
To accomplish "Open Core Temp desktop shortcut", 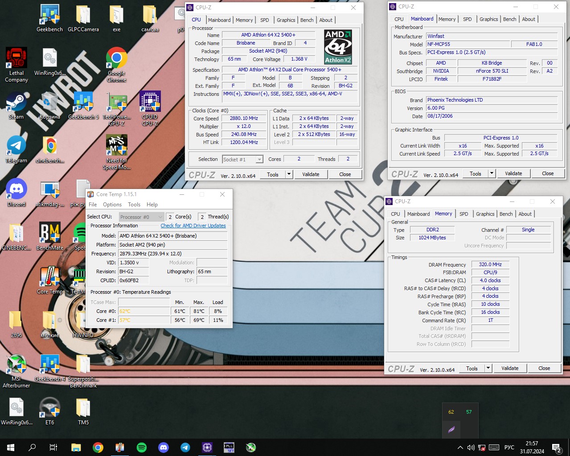I will (x=49, y=280).
